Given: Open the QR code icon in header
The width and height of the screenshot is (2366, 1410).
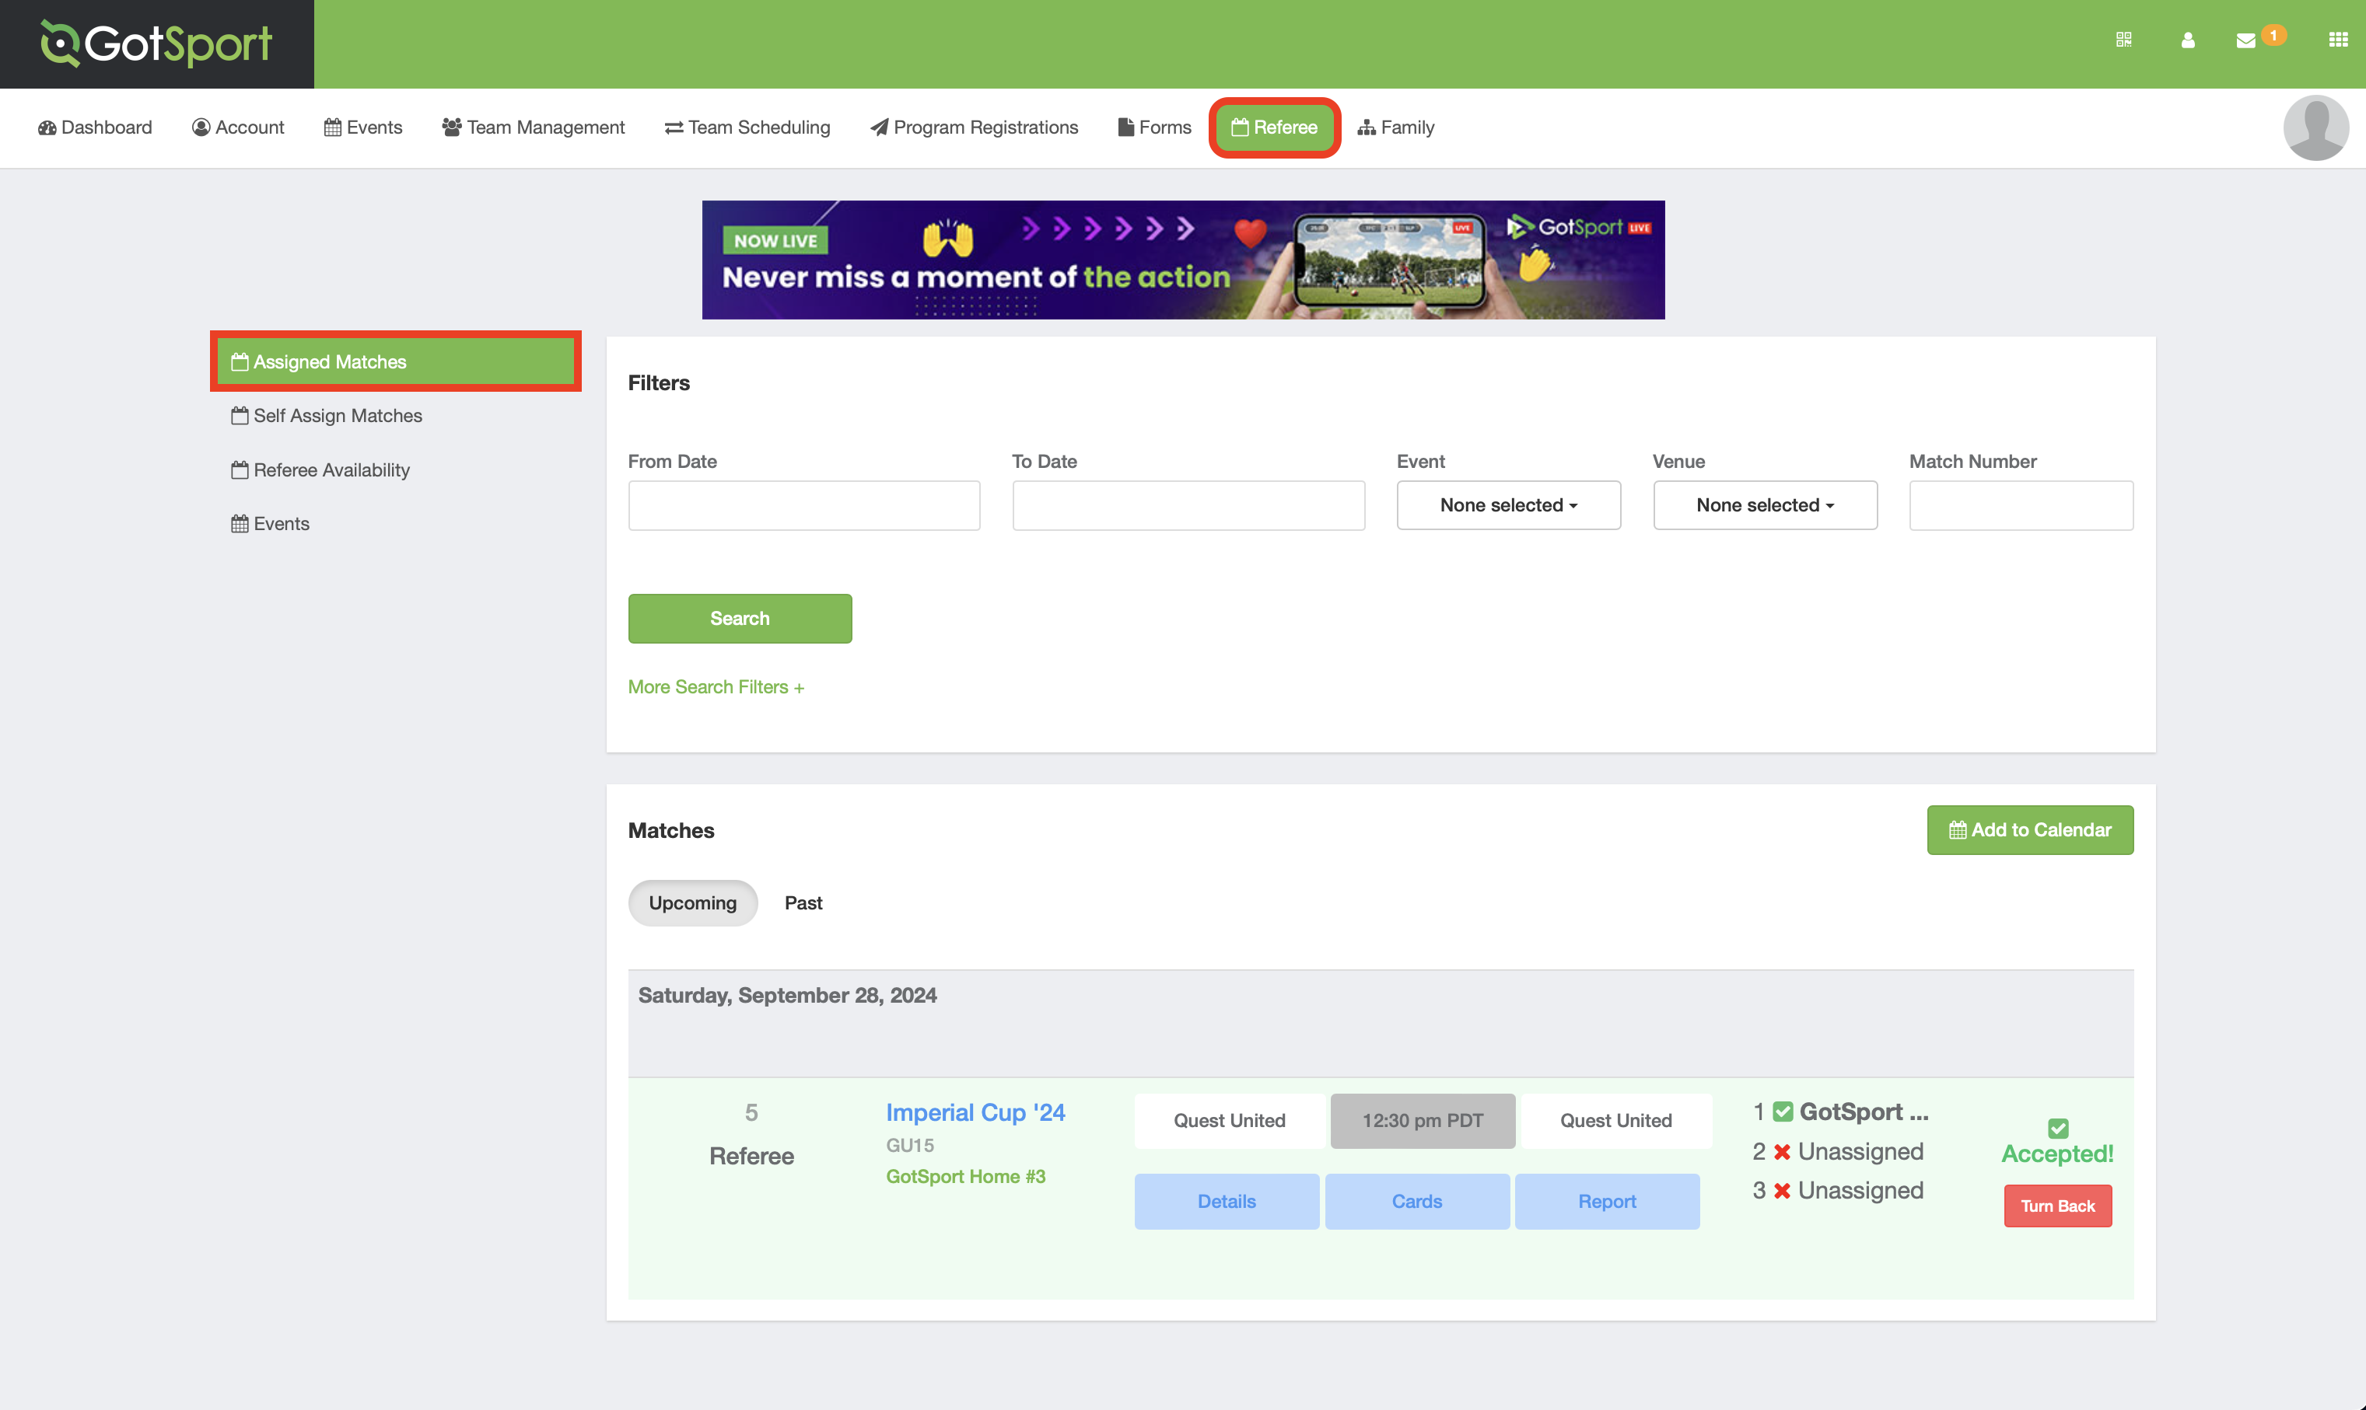Looking at the screenshot, I should [x=2123, y=39].
